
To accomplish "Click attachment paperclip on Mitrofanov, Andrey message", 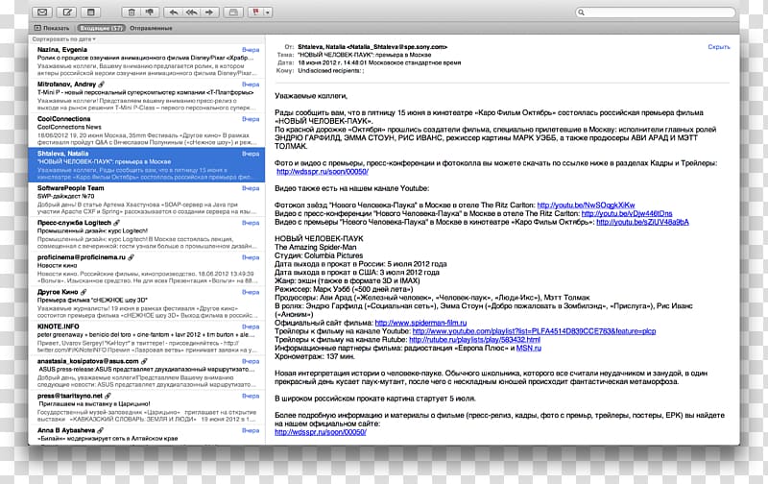I will [x=101, y=85].
